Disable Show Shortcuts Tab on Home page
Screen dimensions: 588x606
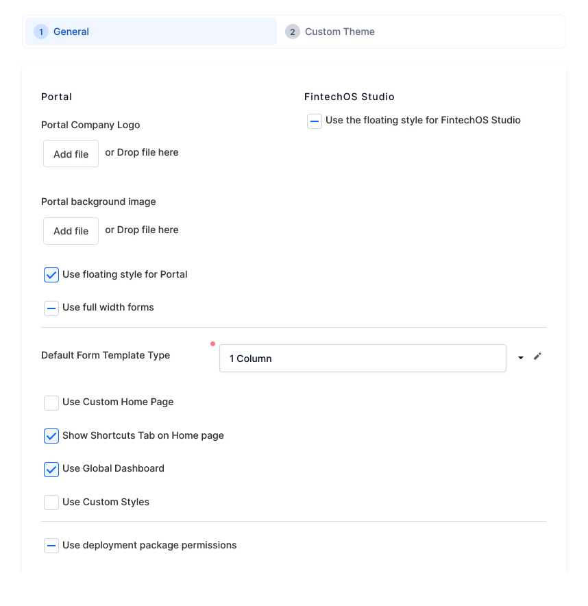(51, 436)
